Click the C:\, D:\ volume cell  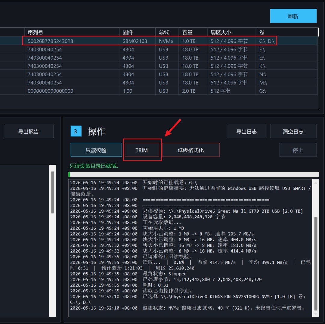[267, 41]
